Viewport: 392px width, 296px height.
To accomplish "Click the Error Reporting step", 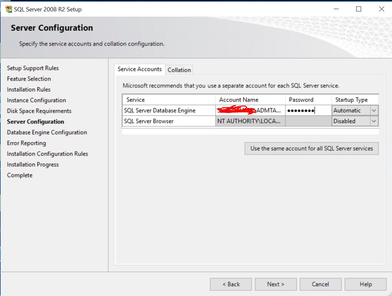I will pyautogui.click(x=26, y=143).
